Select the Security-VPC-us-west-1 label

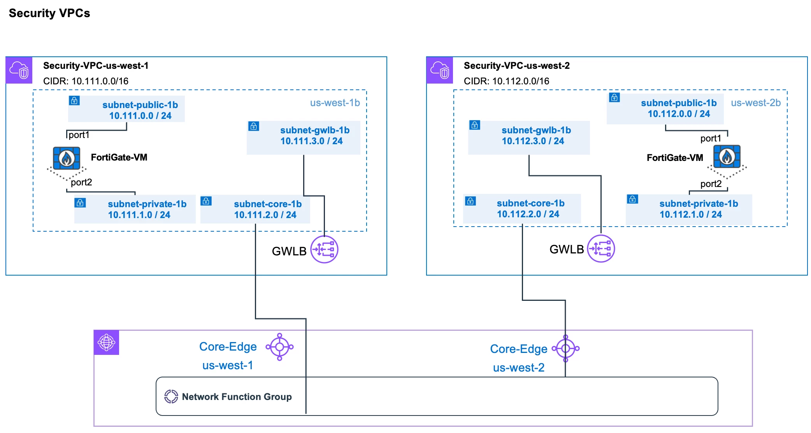[x=96, y=66]
